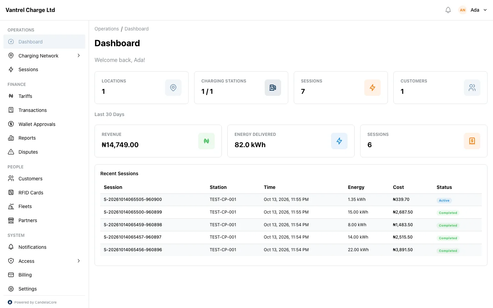Click the Wallet Approvals dollar icon

[x=11, y=124]
